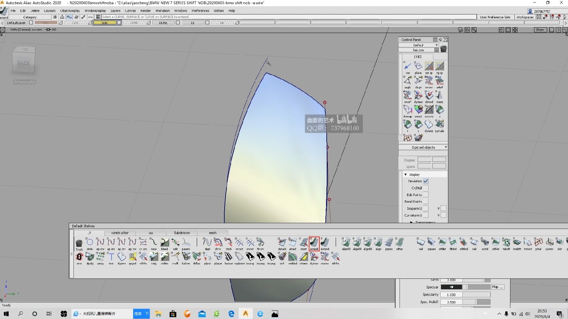Open the liei.scm shelf options menu

[x=436, y=50]
